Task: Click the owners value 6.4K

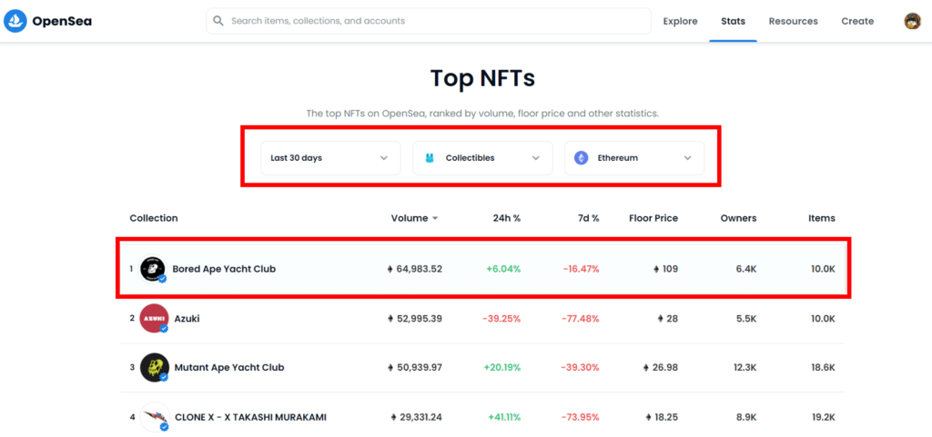Action: coord(745,269)
